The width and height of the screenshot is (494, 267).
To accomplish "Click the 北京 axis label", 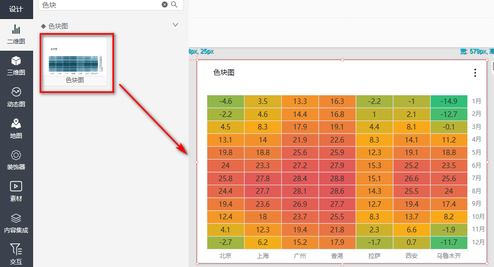I will point(225,256).
